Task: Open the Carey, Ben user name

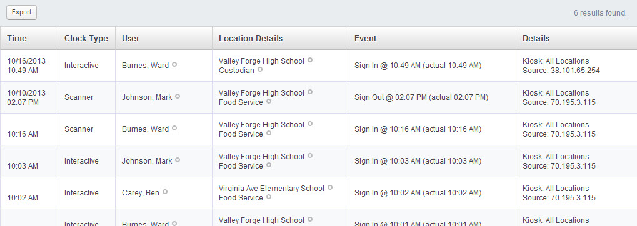Action: pos(141,193)
